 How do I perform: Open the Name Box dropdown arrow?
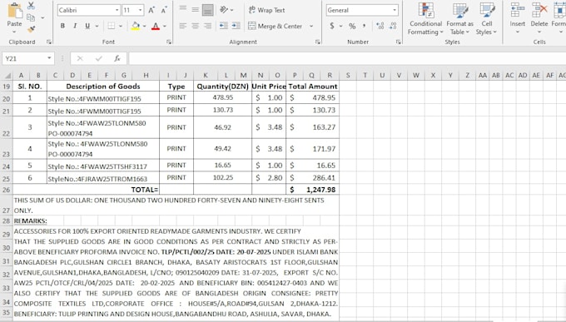click(x=49, y=58)
